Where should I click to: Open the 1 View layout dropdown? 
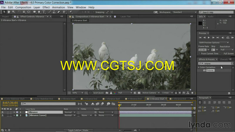pos(167,93)
